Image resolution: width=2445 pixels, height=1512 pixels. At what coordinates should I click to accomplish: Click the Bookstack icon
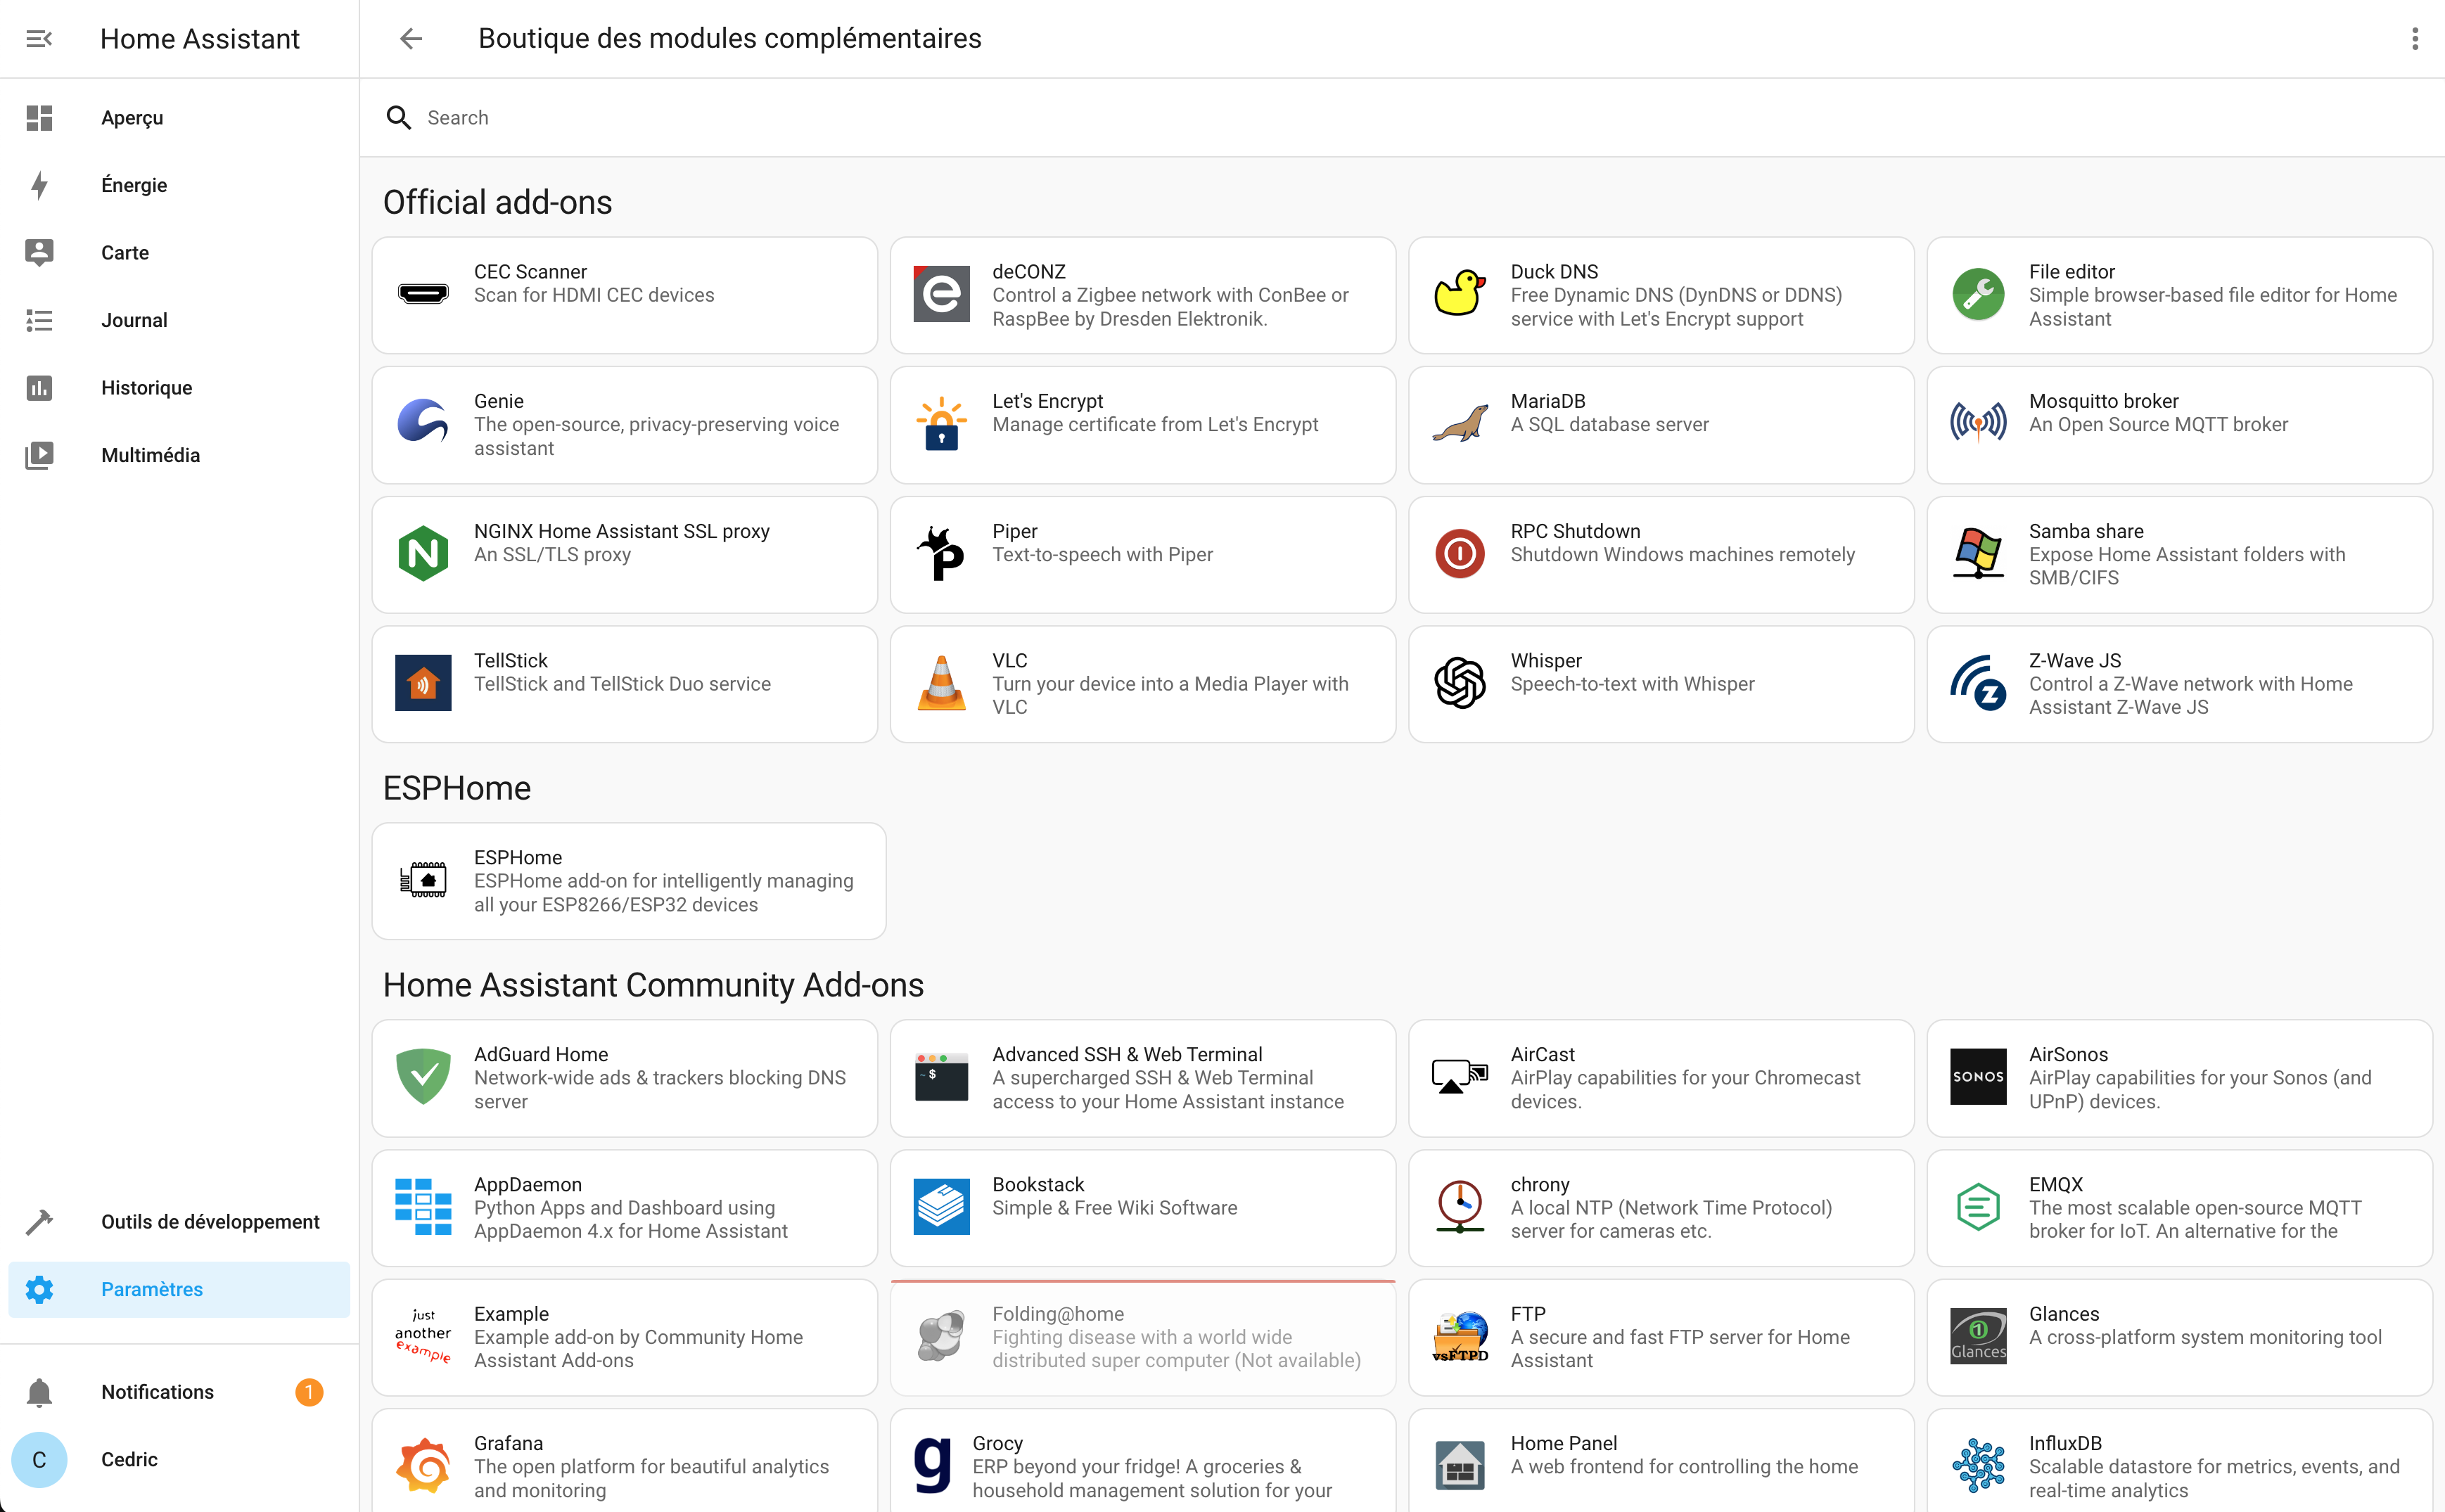click(941, 1207)
